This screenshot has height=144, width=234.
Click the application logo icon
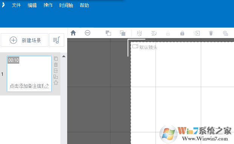pos(3,5)
